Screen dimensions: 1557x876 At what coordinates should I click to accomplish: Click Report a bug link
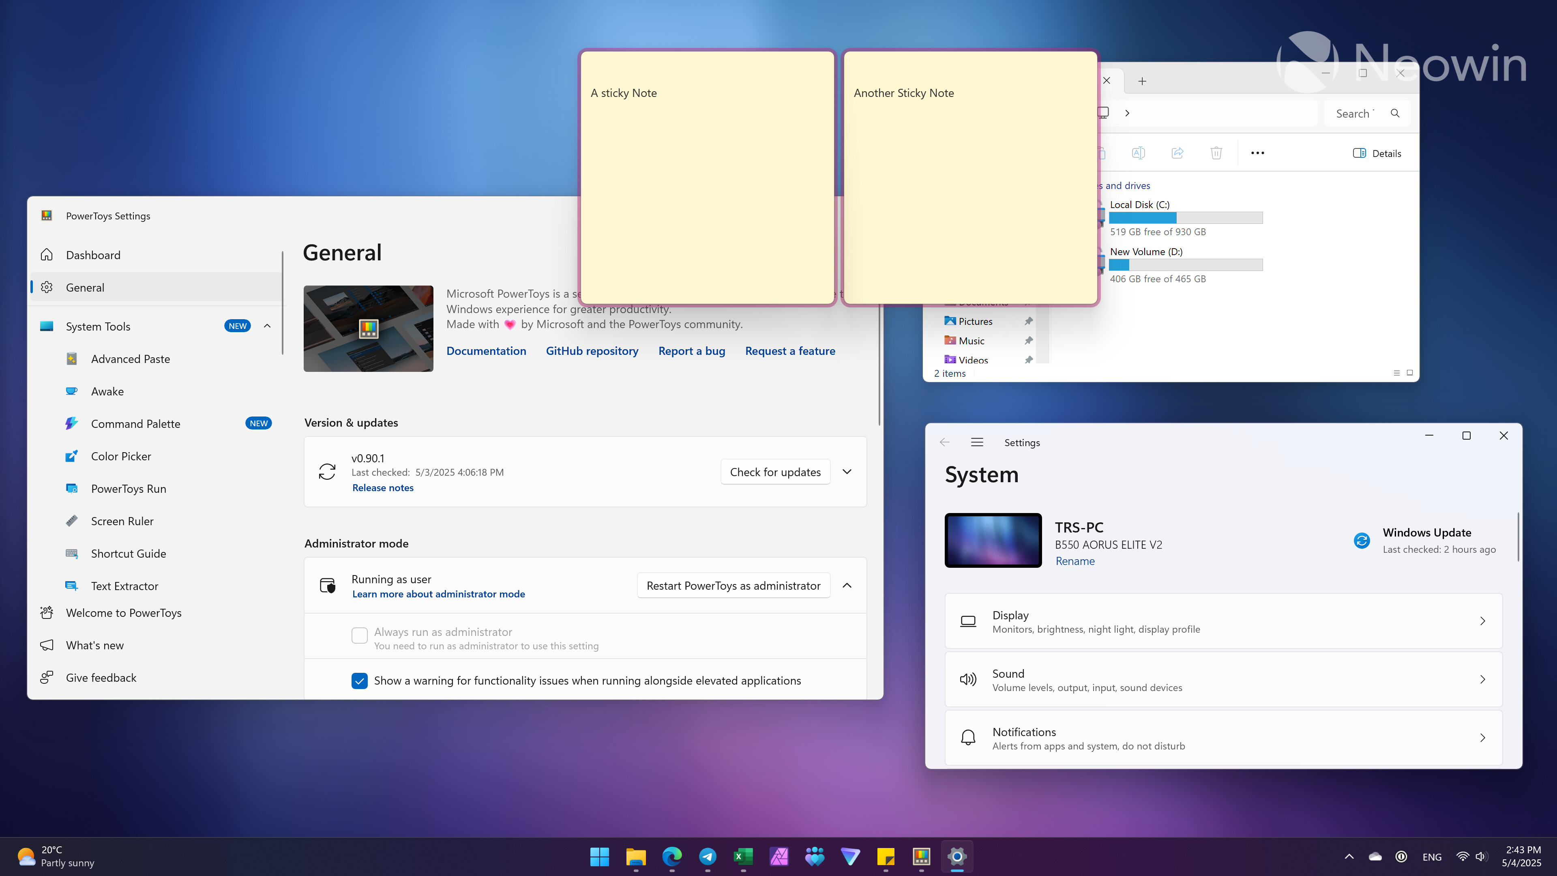[x=691, y=351]
